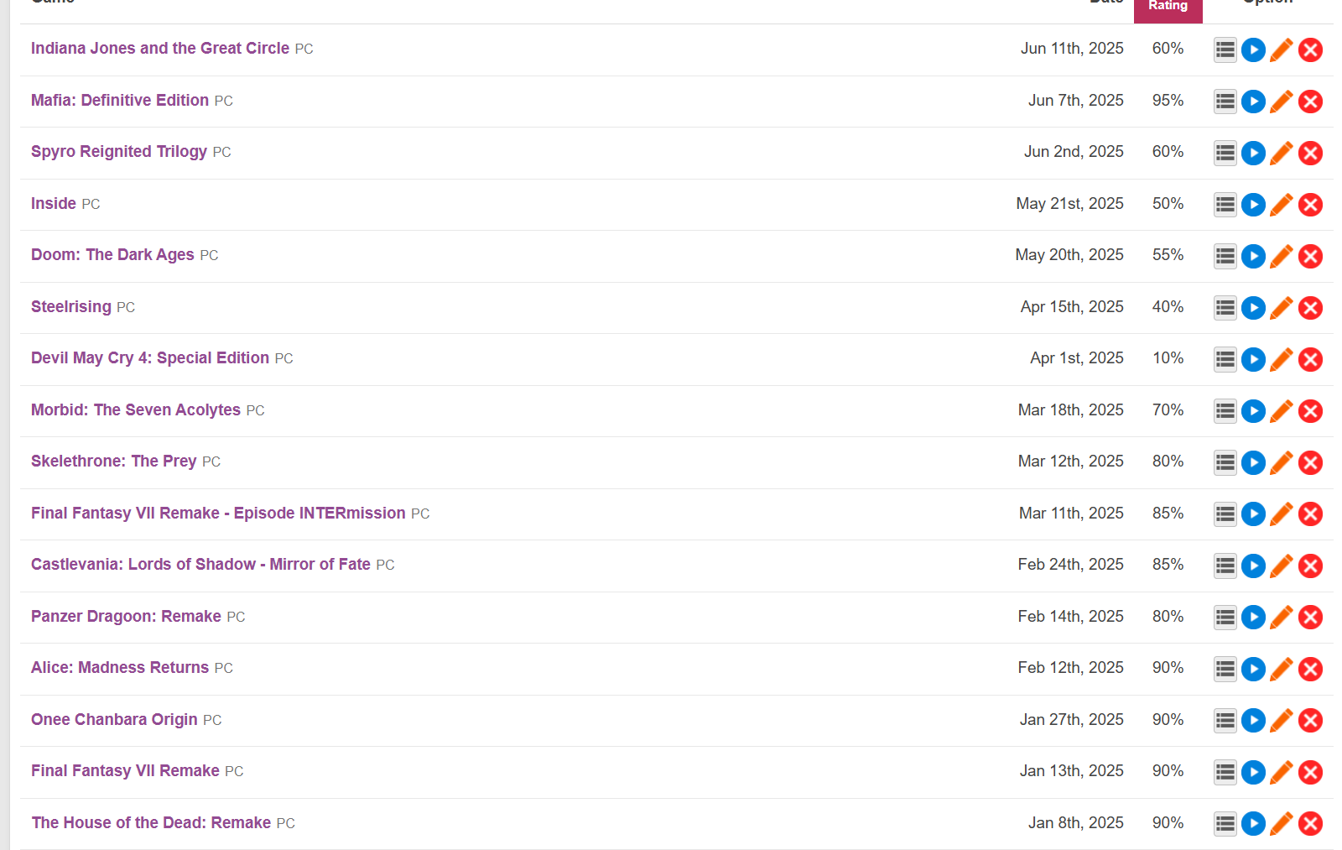
Task: Select the Jun 7th, 2025 date cell
Action: click(1076, 101)
